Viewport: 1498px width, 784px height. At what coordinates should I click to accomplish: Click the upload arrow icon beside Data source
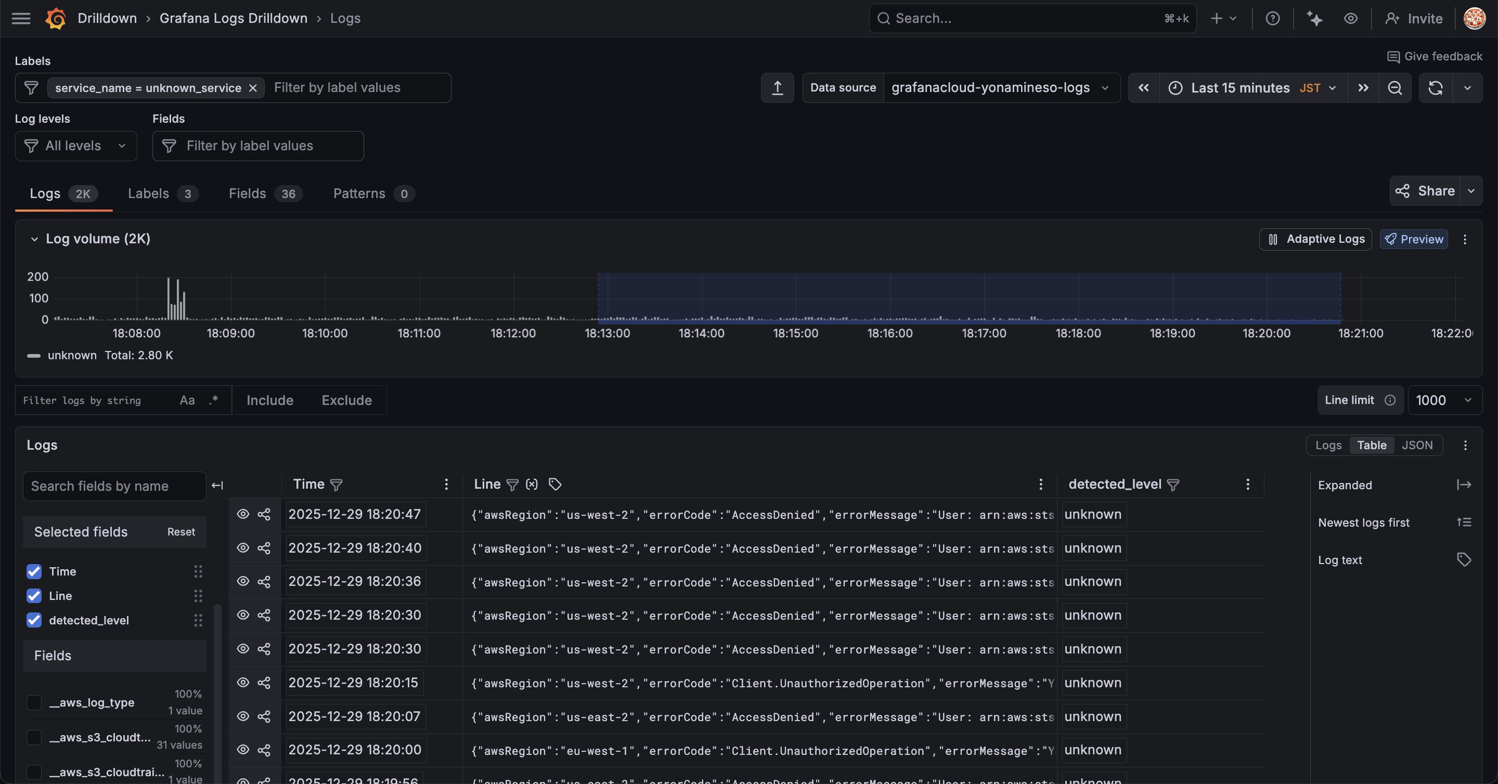777,88
